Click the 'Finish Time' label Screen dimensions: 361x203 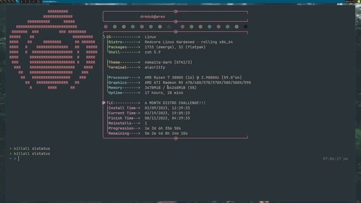point(121,118)
